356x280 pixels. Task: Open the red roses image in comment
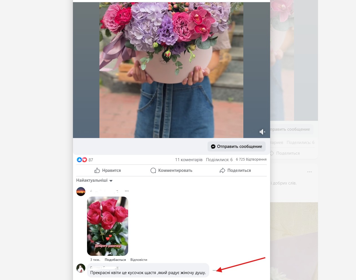[108, 226]
